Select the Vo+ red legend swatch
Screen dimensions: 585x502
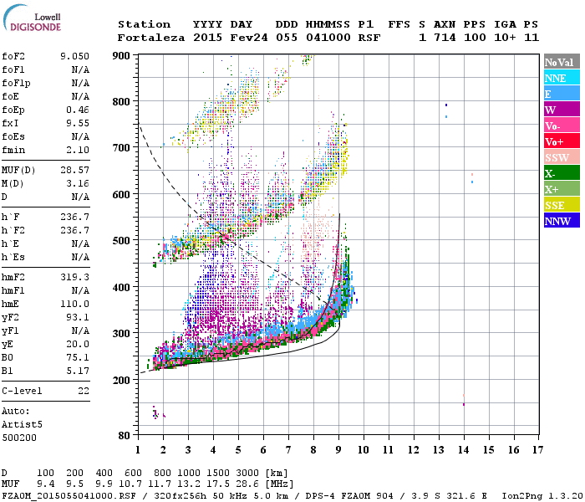[x=562, y=141]
